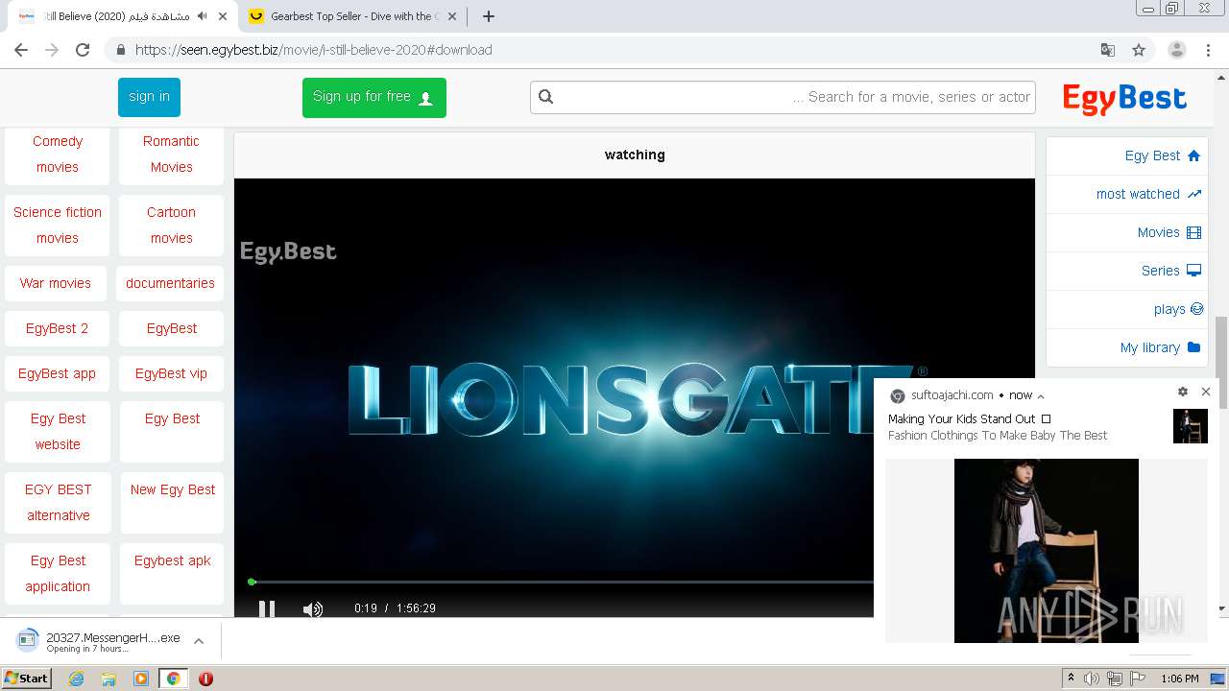Open the Egy Best home link
This screenshot has height=691, width=1229.
click(1152, 155)
